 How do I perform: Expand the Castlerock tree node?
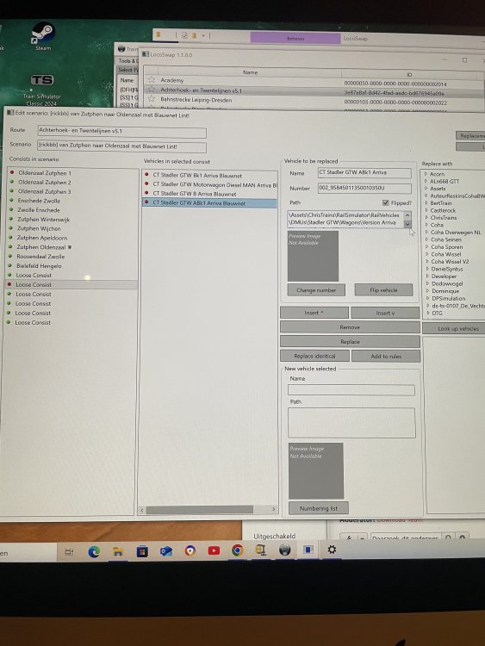426,210
